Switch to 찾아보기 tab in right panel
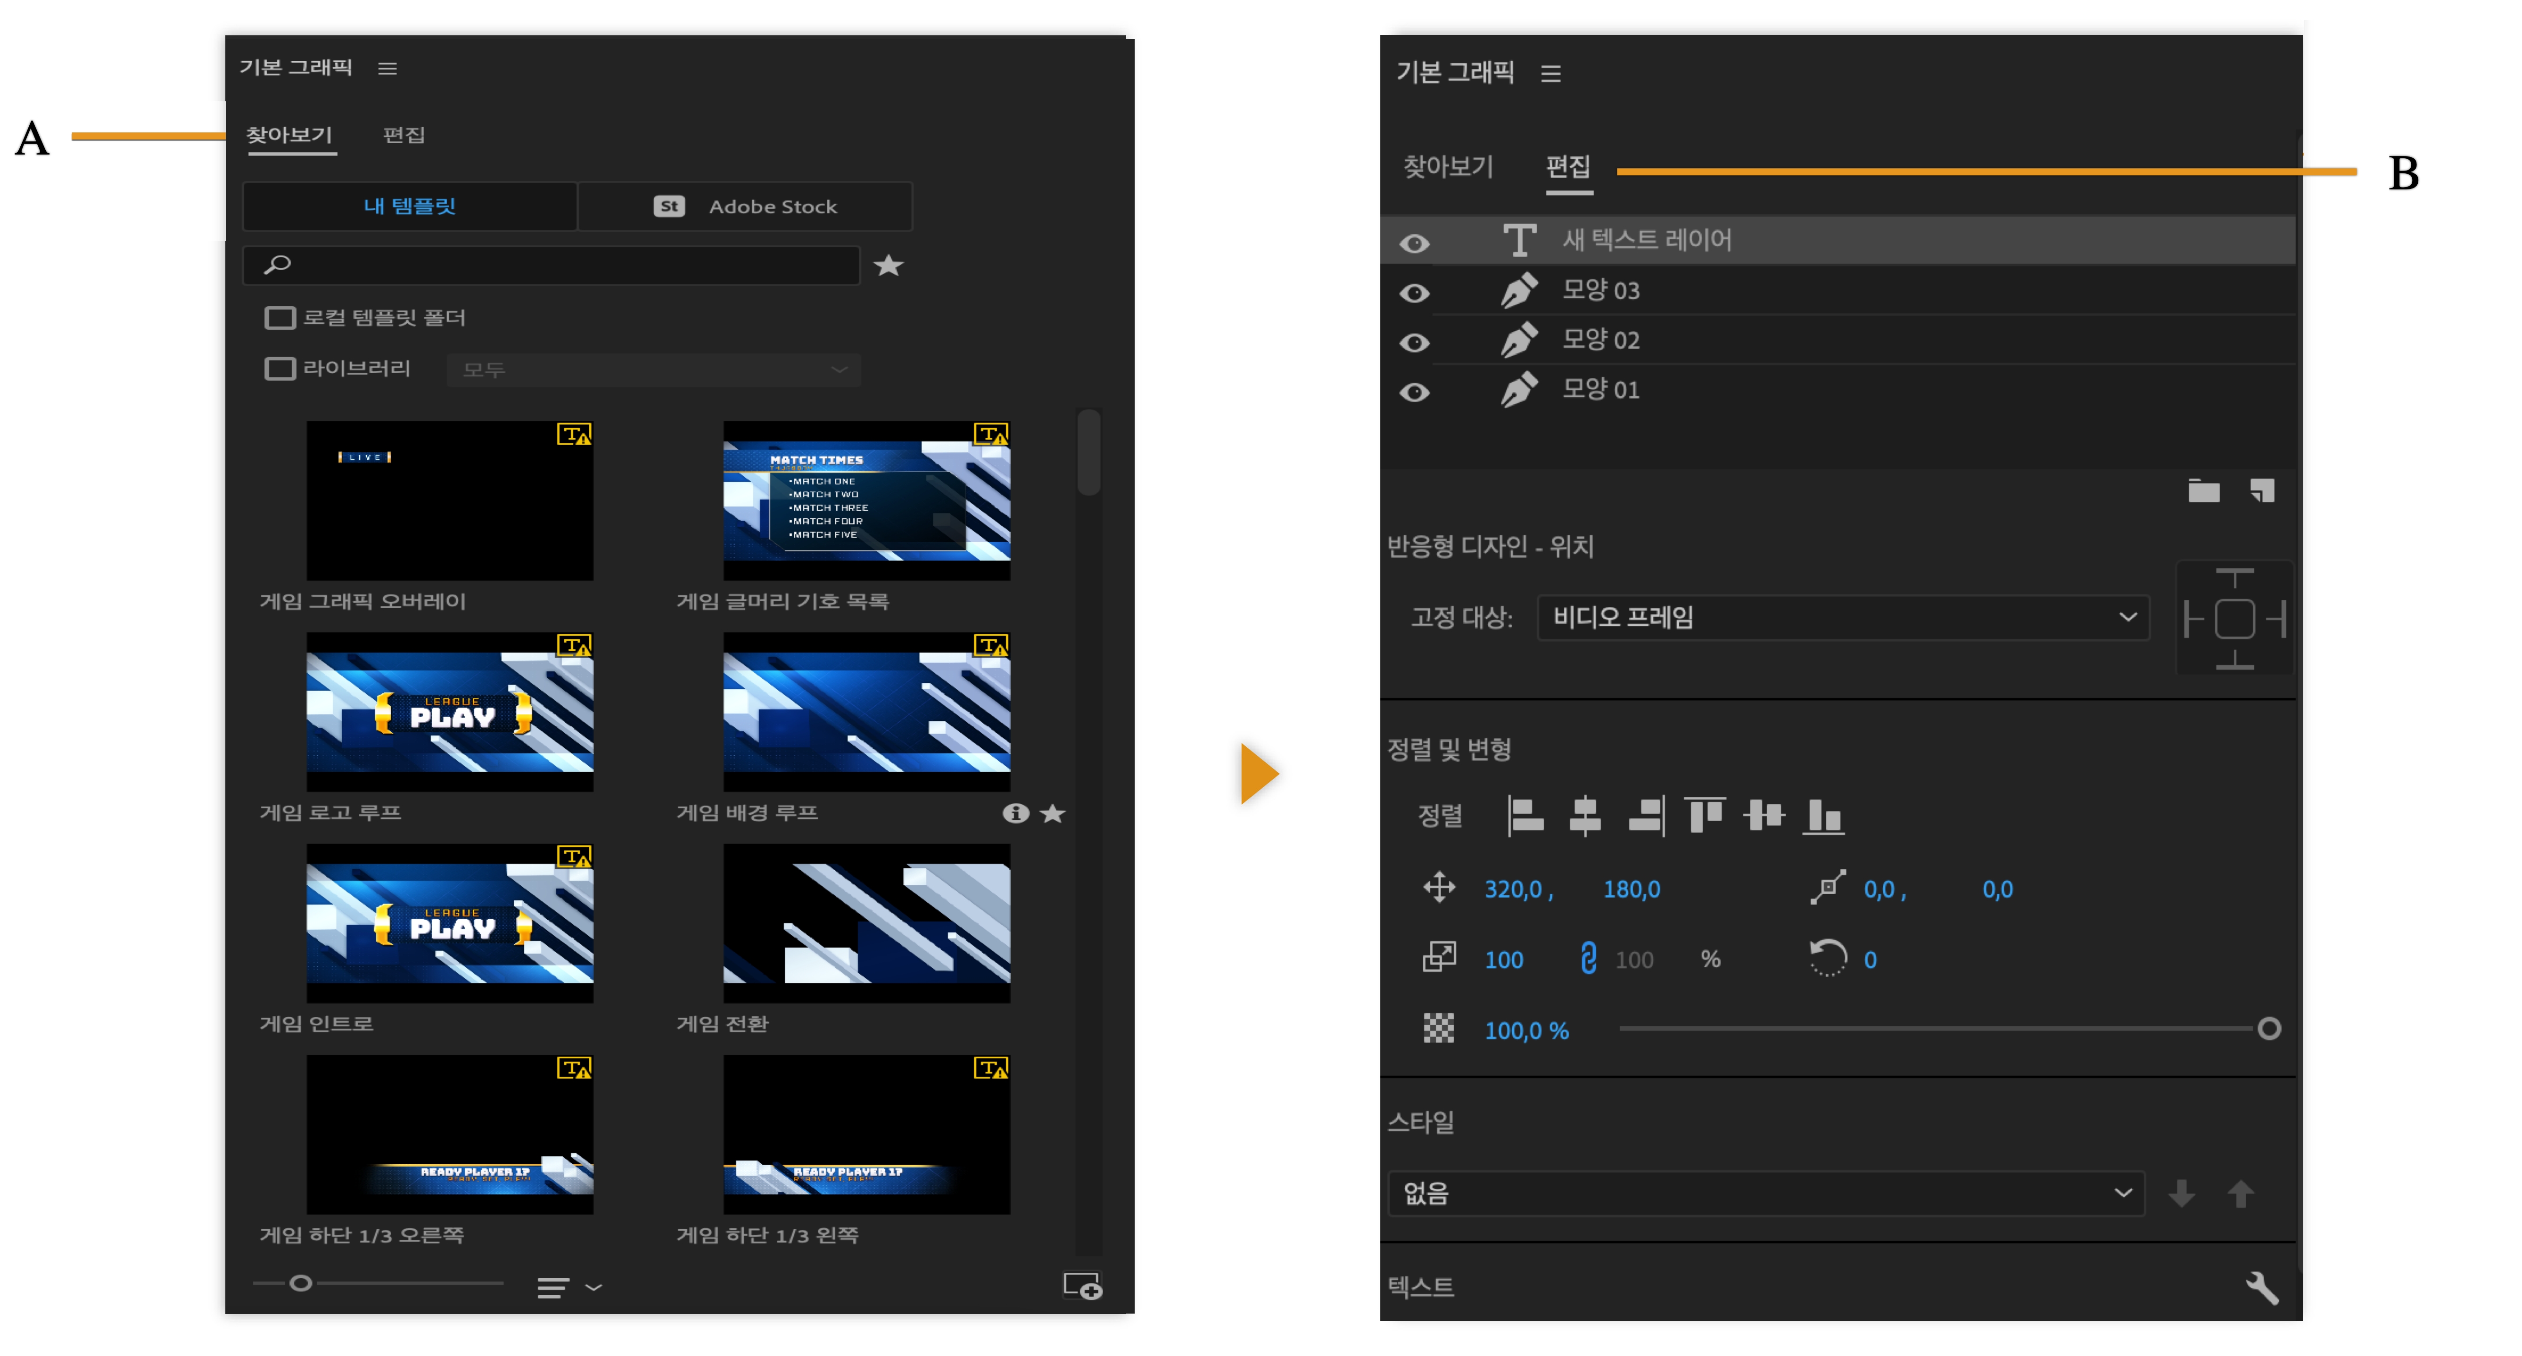 (x=1448, y=166)
